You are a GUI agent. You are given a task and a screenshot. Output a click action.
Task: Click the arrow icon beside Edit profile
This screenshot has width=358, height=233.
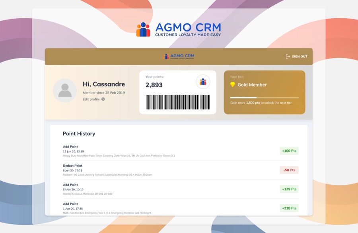point(103,99)
